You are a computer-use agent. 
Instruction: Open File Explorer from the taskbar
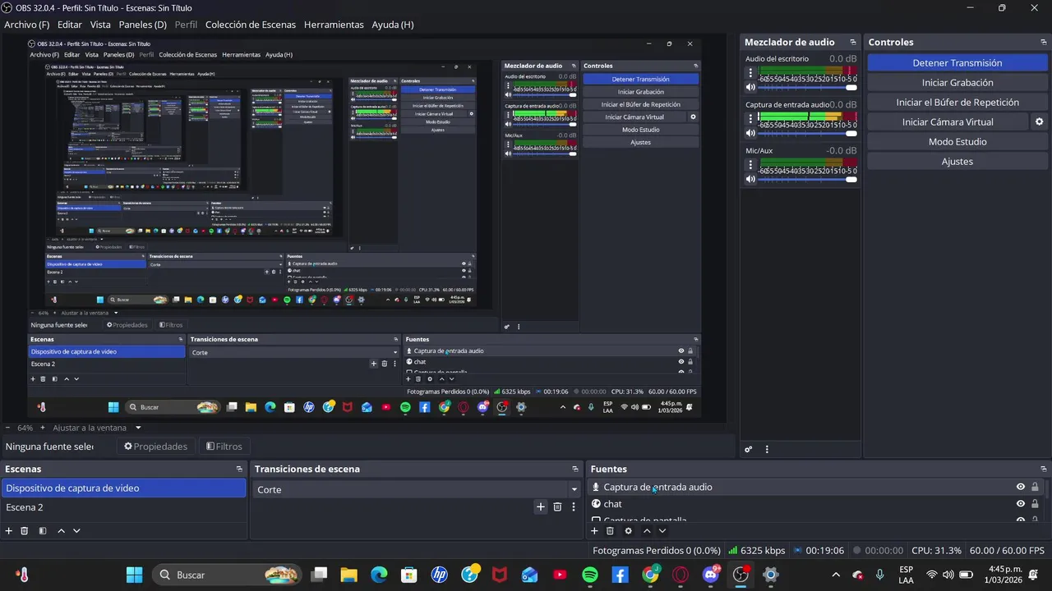click(348, 575)
